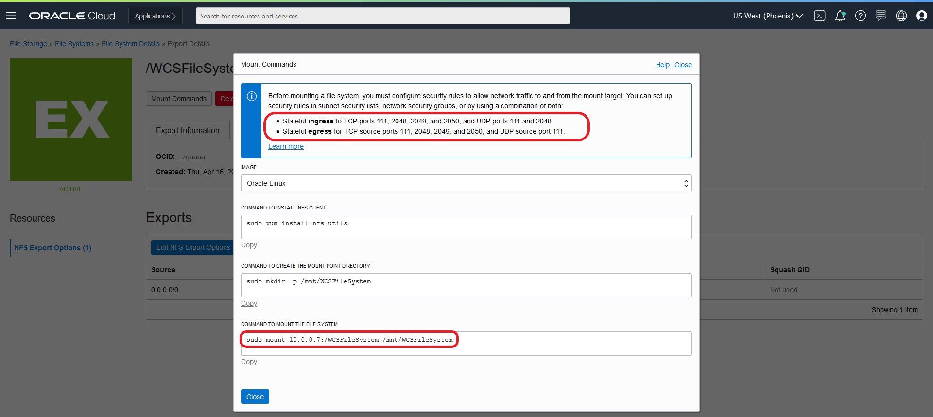
Task: Click the red Delete button
Action: 225,99
